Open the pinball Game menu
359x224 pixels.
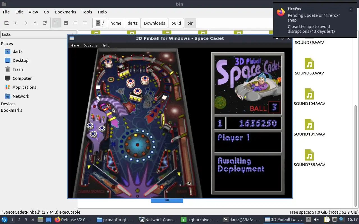coord(75,45)
